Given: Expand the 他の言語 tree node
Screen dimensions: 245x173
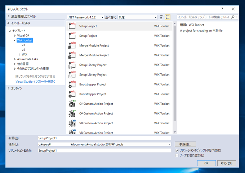Looking at the screenshot, I should point(15,64).
